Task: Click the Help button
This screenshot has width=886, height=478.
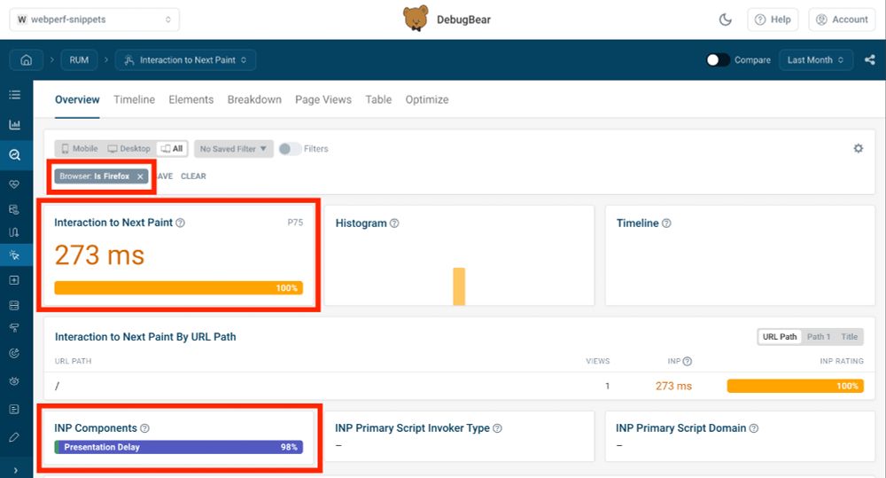Action: 773,20
